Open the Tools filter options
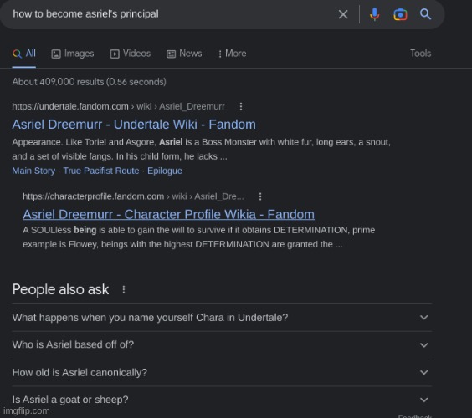 point(420,54)
